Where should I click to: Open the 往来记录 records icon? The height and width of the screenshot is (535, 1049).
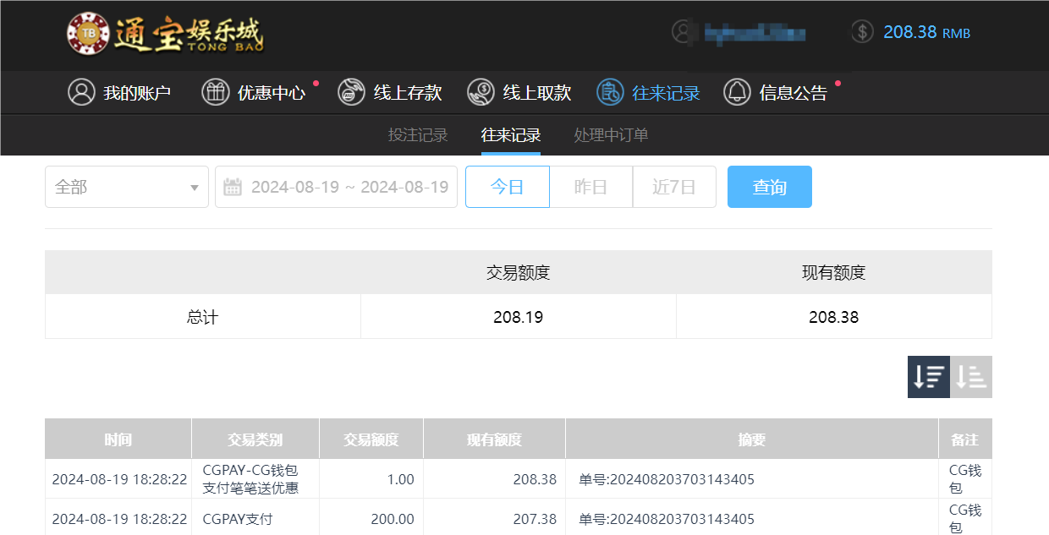[608, 92]
